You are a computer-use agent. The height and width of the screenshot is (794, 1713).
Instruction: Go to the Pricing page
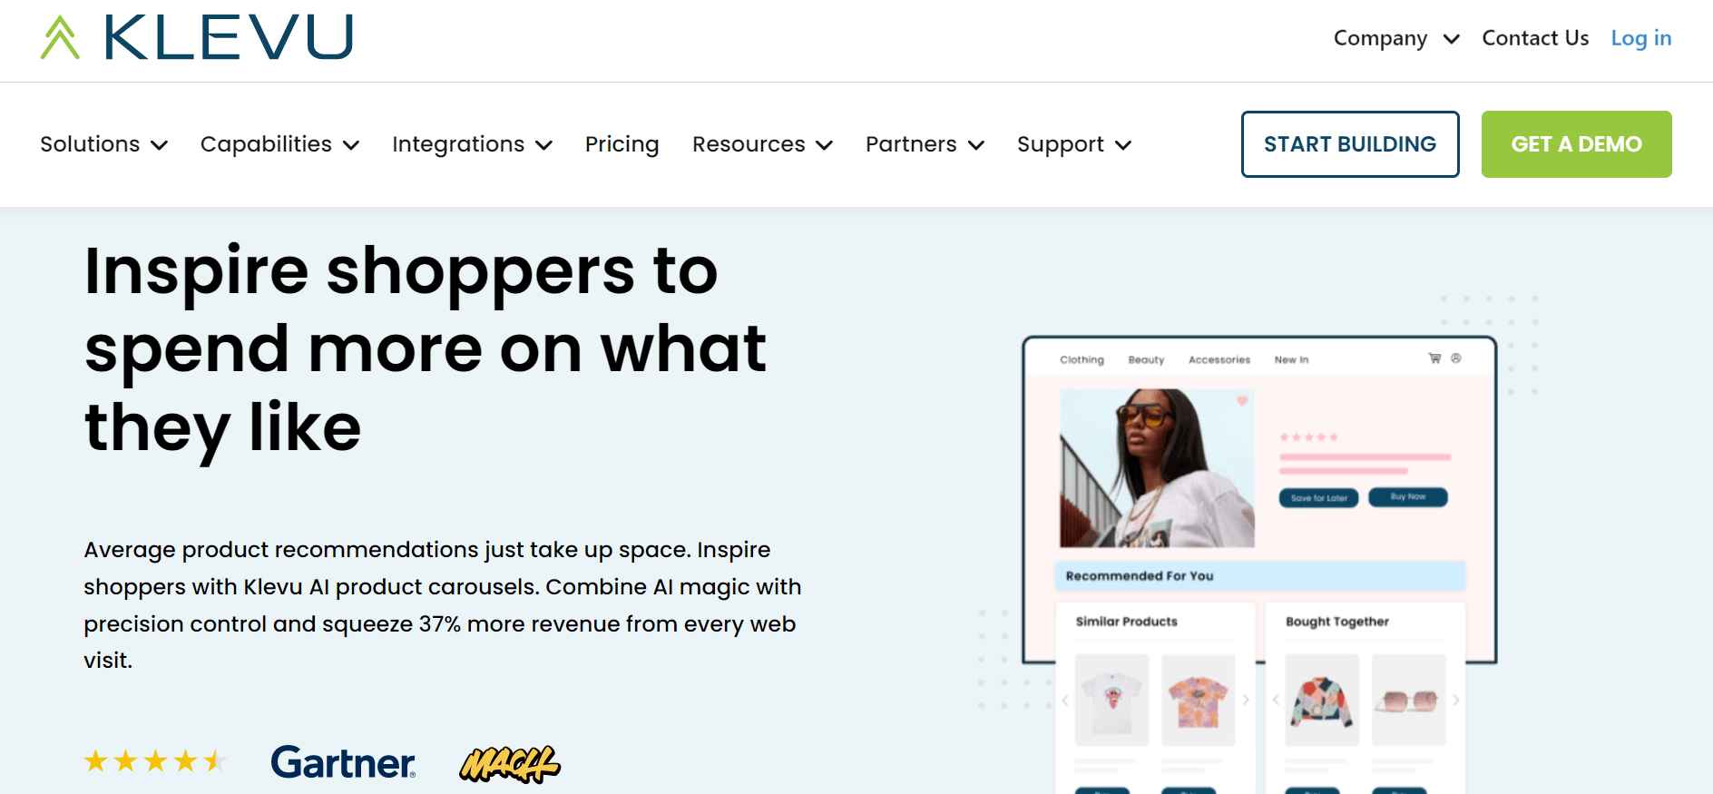[x=622, y=144]
